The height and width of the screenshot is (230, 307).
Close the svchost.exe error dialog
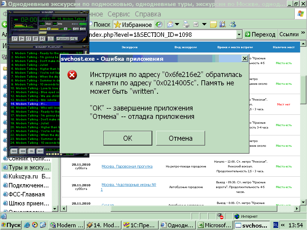pos(245,58)
